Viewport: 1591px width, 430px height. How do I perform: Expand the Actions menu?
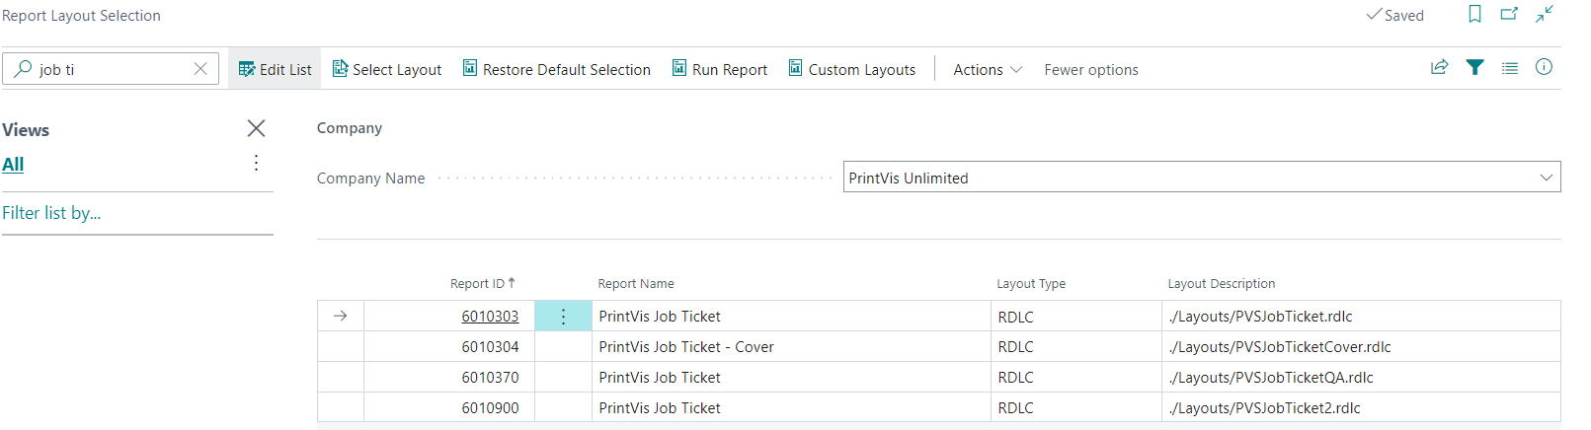coord(987,69)
